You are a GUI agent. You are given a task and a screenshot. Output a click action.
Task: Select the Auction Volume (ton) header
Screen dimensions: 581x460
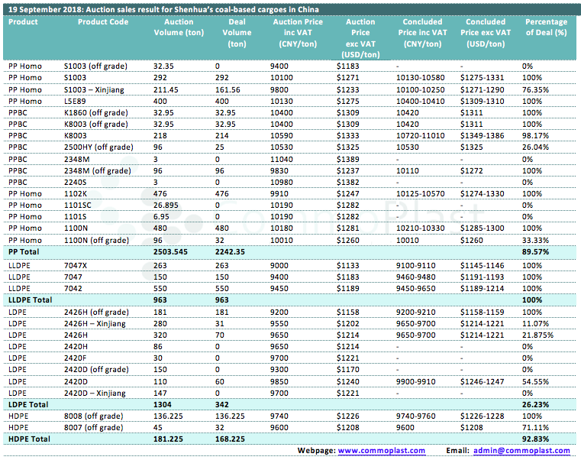pos(179,28)
